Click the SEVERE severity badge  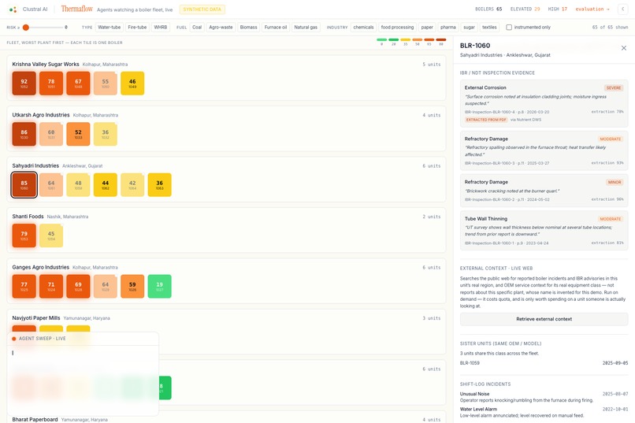pyautogui.click(x=614, y=88)
